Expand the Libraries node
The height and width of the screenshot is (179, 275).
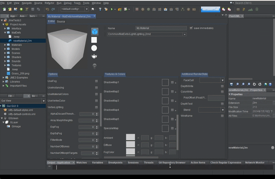[3, 81]
